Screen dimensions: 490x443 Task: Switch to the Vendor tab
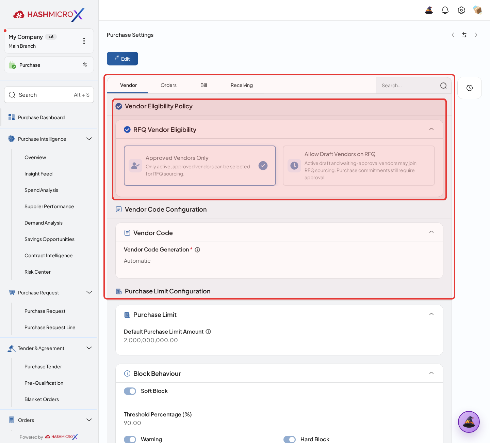128,85
